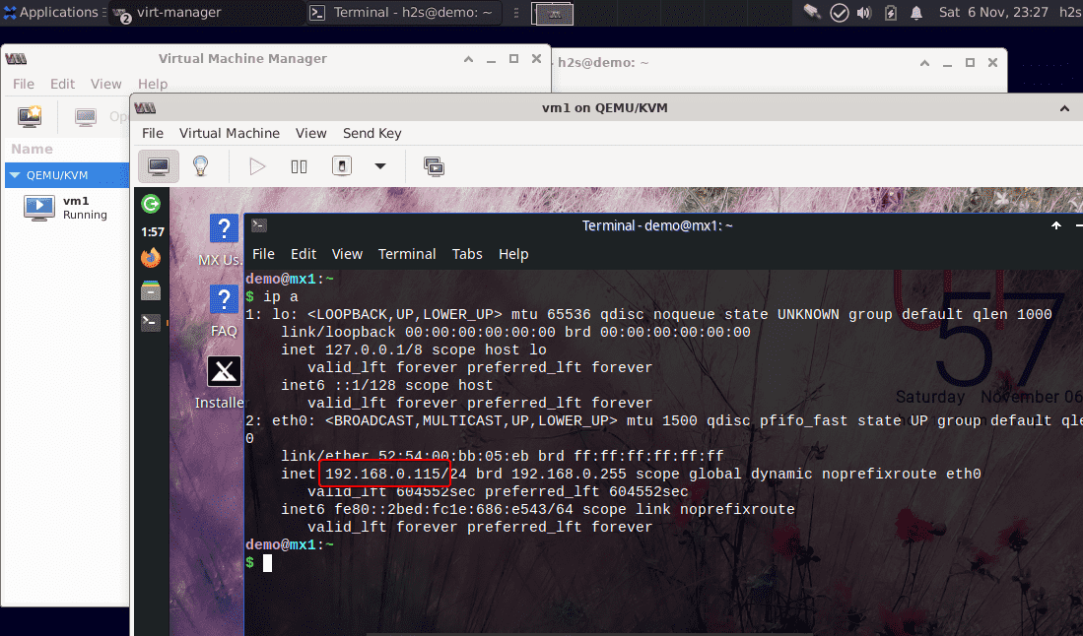The height and width of the screenshot is (636, 1083).
Task: Pause the running vm1 virtual machine
Action: 299,165
